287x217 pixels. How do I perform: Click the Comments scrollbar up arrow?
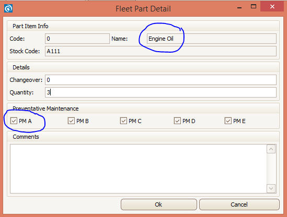pyautogui.click(x=271, y=149)
